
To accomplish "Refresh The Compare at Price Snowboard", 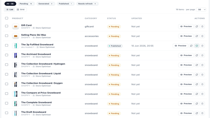I will click(197, 94).
